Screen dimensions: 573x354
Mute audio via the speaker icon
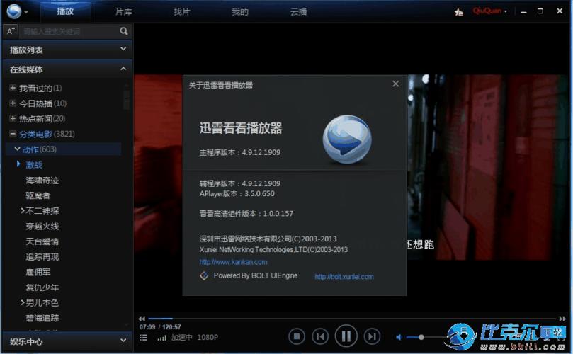(x=399, y=337)
